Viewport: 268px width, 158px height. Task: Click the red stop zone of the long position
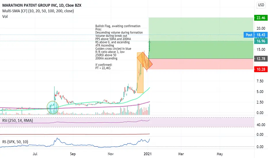click(201, 64)
